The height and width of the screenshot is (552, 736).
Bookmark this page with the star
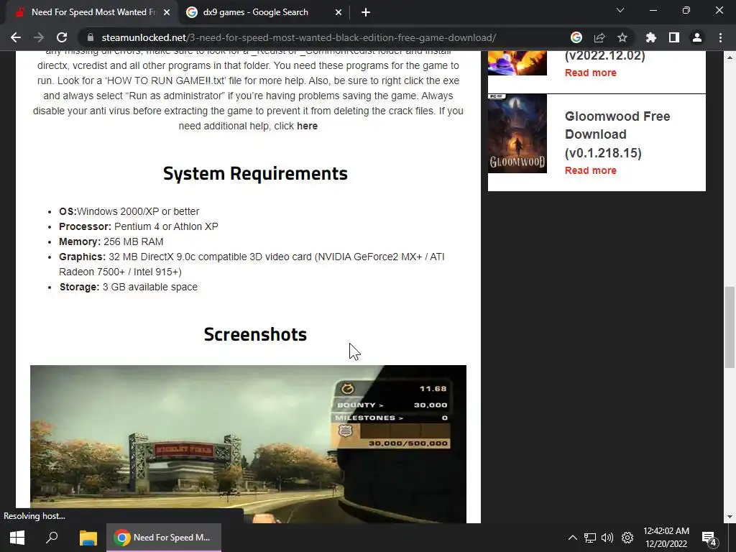(x=622, y=37)
